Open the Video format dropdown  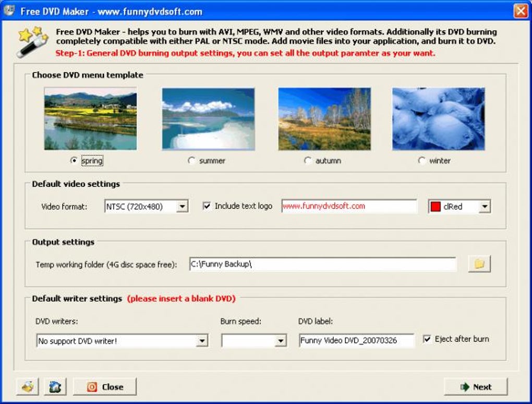tap(182, 206)
